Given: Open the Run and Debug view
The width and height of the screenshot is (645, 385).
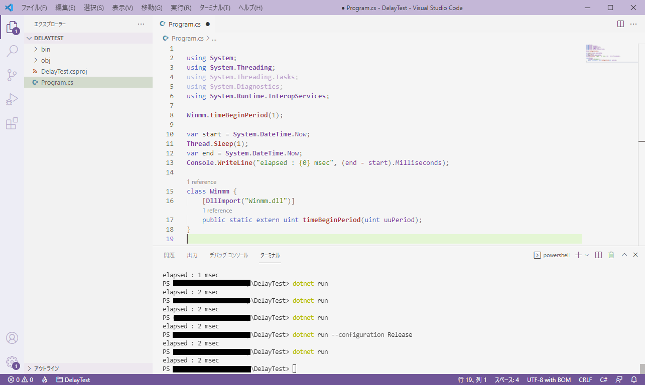Looking at the screenshot, I should (x=12, y=99).
